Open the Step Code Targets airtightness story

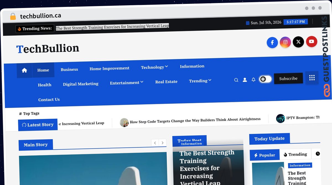[x=195, y=120]
